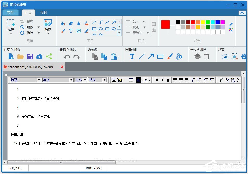Screen dimensions: 248x174
Task: Toggle bulleted list in captured editor
Action: coord(199,80)
